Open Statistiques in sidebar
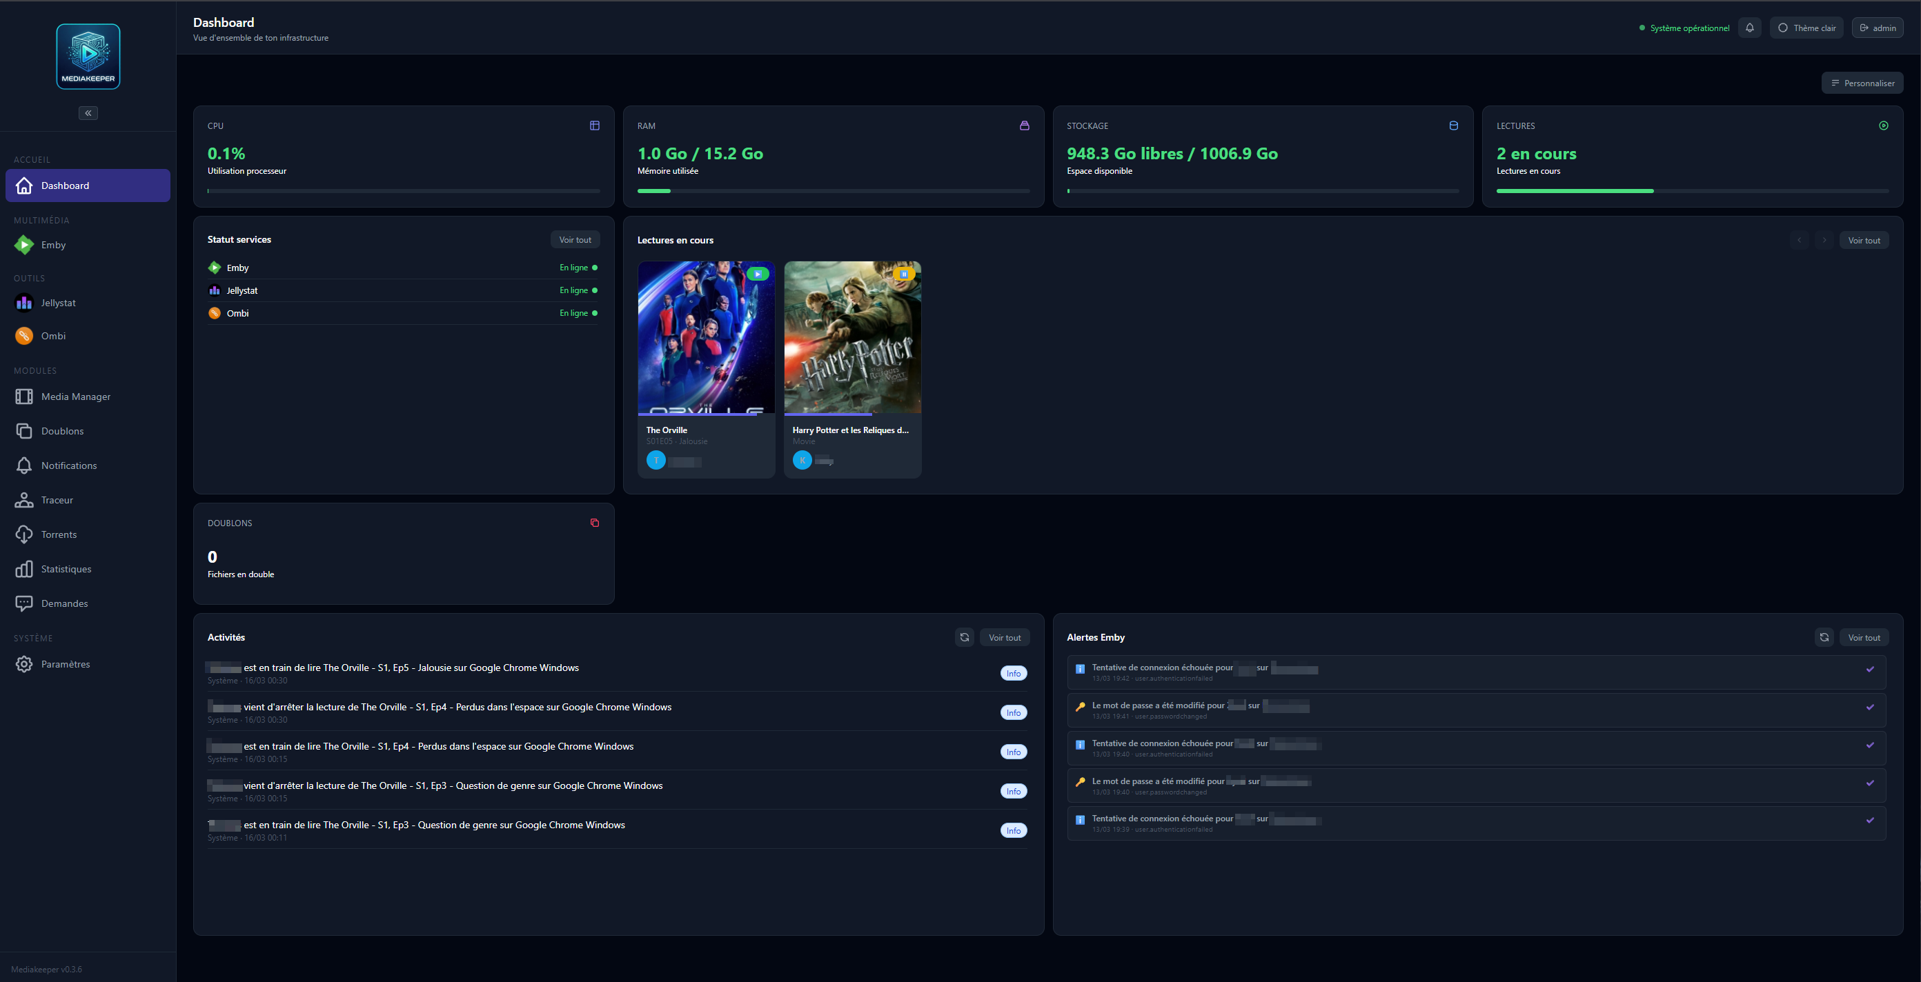The width and height of the screenshot is (1921, 982). point(66,568)
